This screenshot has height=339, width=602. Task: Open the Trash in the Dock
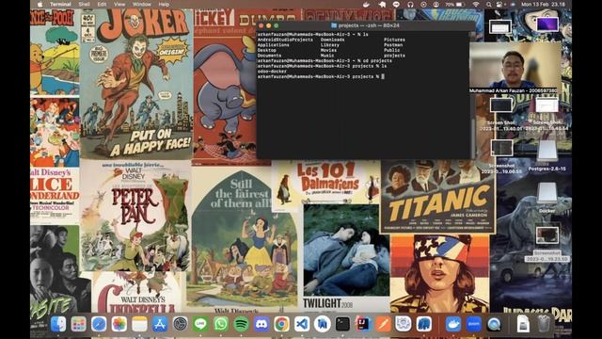[x=544, y=323]
